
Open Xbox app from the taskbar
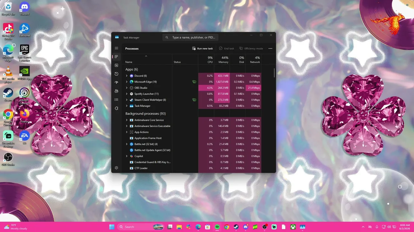pyautogui.click(x=293, y=227)
